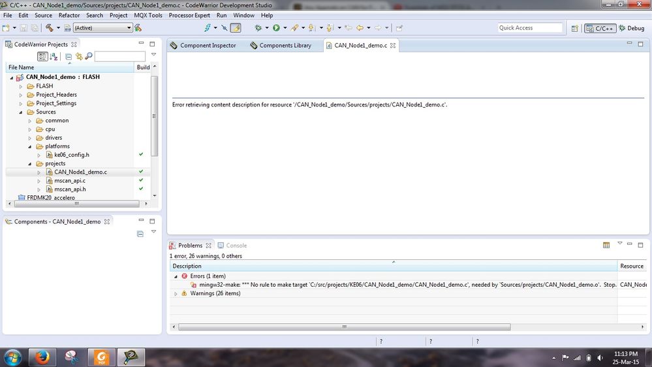Viewport: 652px width, 367px height.
Task: Open the build hammer dropdown arrow
Action: [58, 28]
